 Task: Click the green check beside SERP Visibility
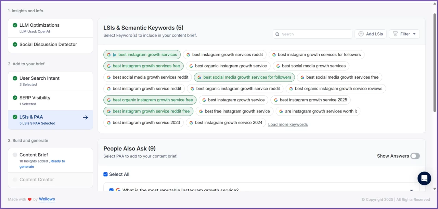click(x=15, y=98)
